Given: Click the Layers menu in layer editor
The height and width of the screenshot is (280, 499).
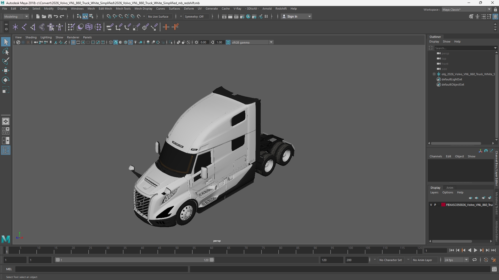Looking at the screenshot, I should pyautogui.click(x=434, y=192).
